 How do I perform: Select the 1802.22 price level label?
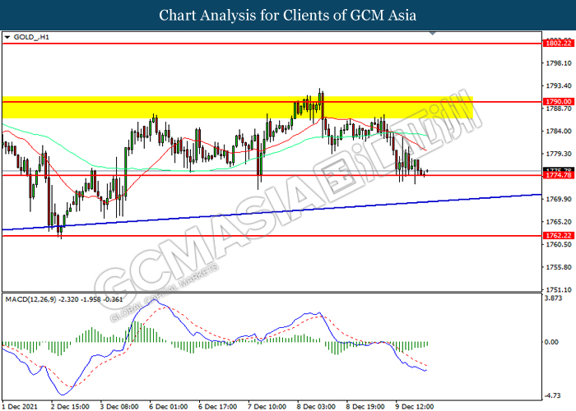coord(559,44)
